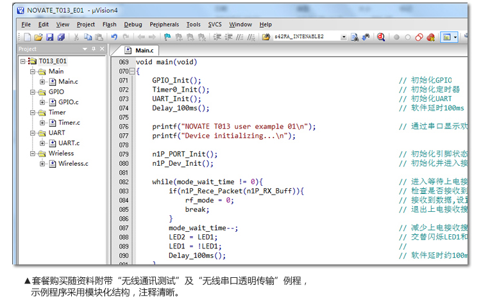Open the Debug menu

point(133,24)
